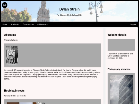Image resolution: width=139 pixels, height=104 pixels.
Task: Click the Website details heading
Action: 117,35
